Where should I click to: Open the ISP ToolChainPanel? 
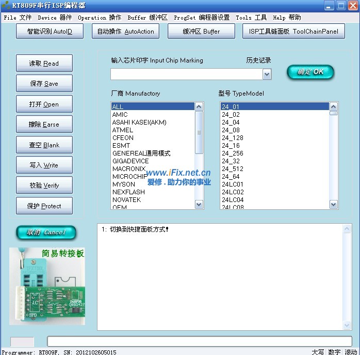click(x=293, y=32)
